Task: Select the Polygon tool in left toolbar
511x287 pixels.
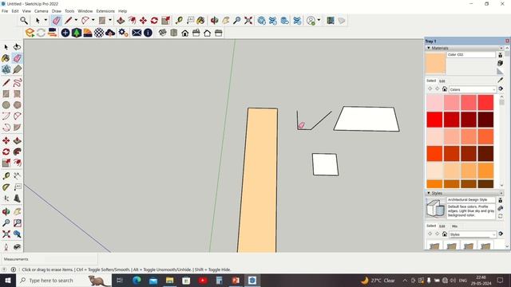Action: (18, 104)
